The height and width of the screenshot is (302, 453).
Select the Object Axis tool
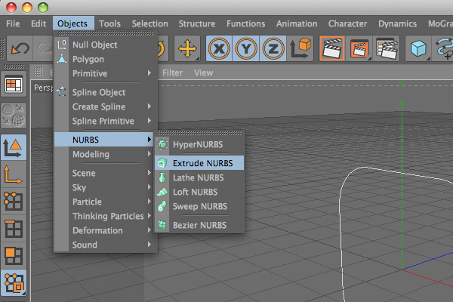[x=14, y=174]
